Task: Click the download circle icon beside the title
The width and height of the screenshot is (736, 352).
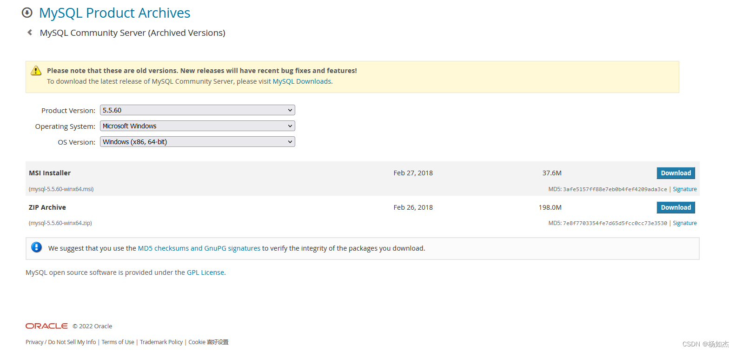Action: tap(27, 13)
